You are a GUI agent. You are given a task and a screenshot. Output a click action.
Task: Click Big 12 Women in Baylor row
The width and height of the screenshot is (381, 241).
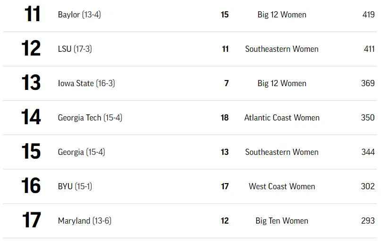tap(281, 15)
